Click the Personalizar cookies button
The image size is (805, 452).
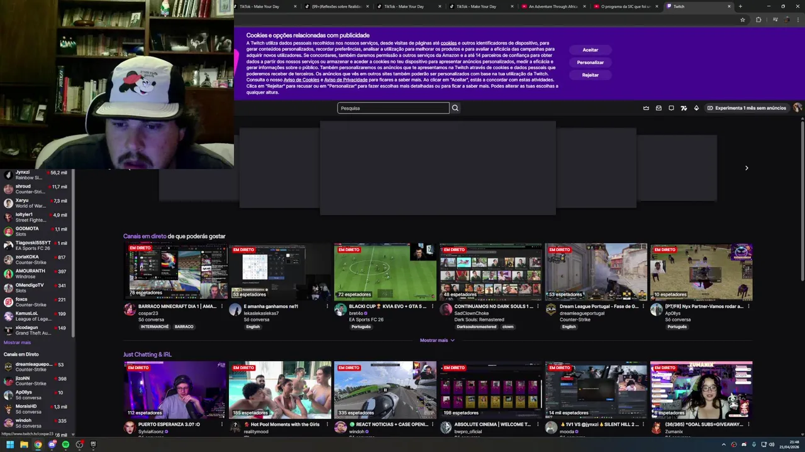coord(591,62)
